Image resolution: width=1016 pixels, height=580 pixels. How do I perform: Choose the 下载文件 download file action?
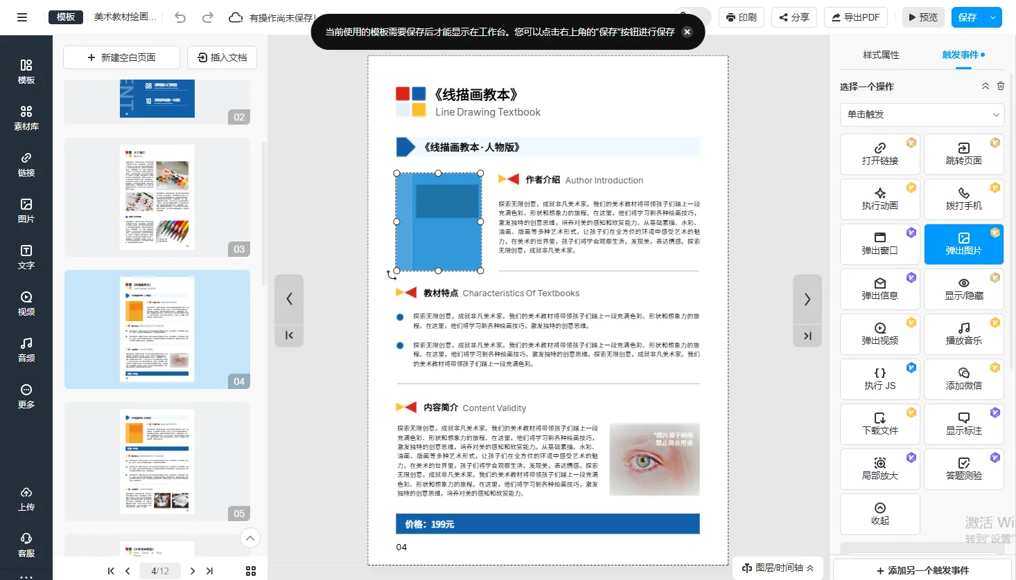(880, 424)
